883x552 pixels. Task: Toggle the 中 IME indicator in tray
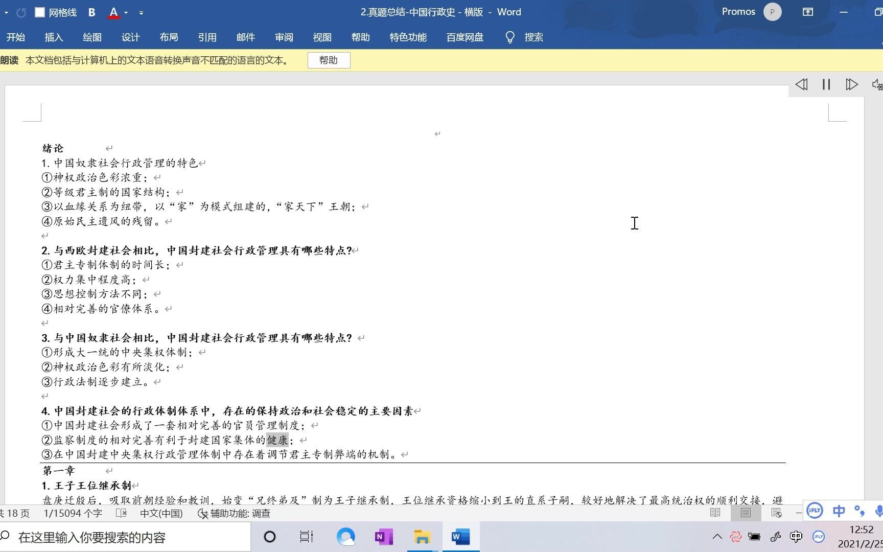tap(796, 536)
